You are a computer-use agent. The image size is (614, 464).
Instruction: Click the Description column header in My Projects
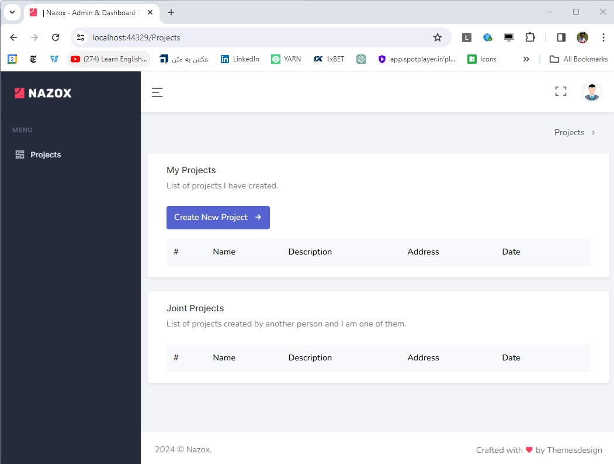click(310, 252)
